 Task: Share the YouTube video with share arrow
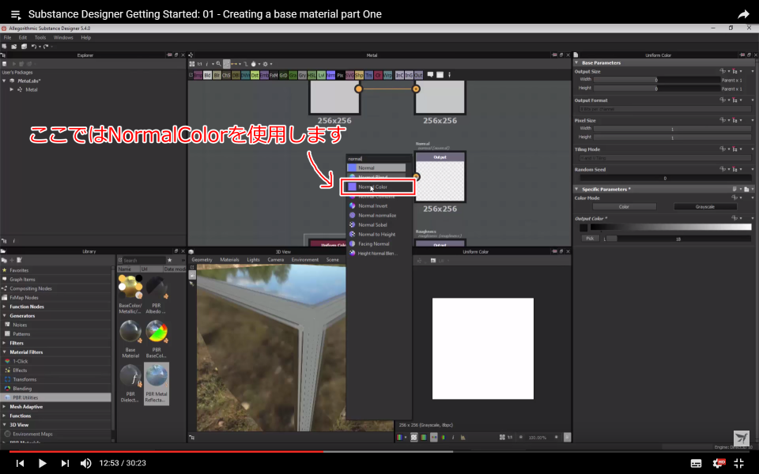pos(743,14)
